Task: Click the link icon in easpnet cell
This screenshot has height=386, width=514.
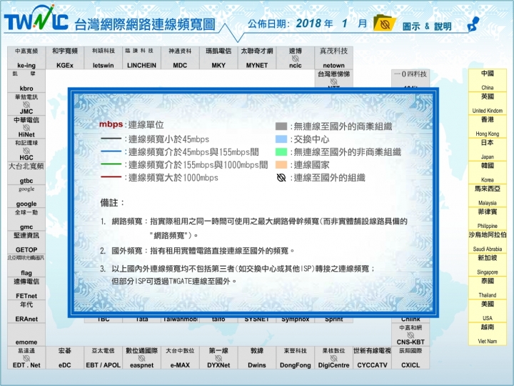Action: [x=141, y=358]
